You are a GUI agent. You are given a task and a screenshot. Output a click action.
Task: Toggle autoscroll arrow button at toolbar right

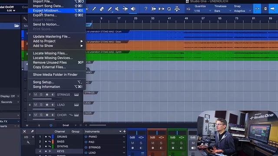[x=272, y=9]
